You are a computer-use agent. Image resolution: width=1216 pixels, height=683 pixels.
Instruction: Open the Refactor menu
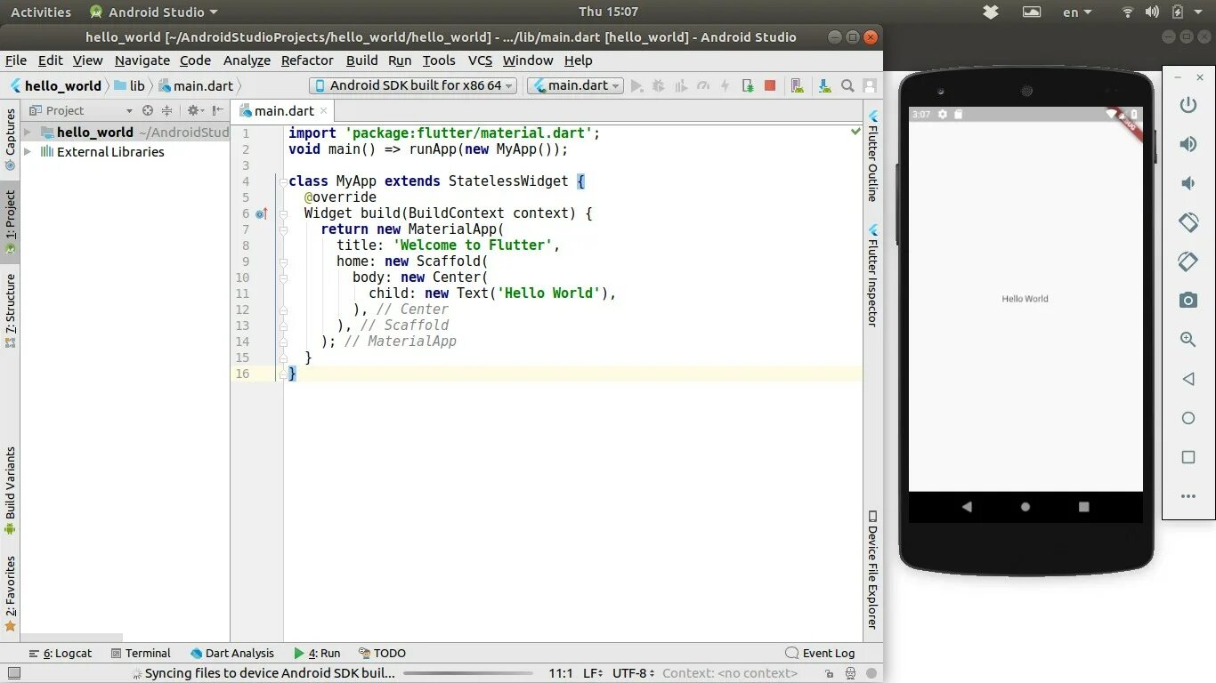[307, 60]
